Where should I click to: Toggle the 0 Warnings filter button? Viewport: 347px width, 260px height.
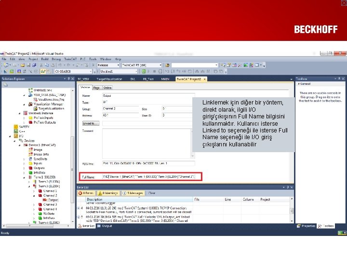(x=108, y=193)
